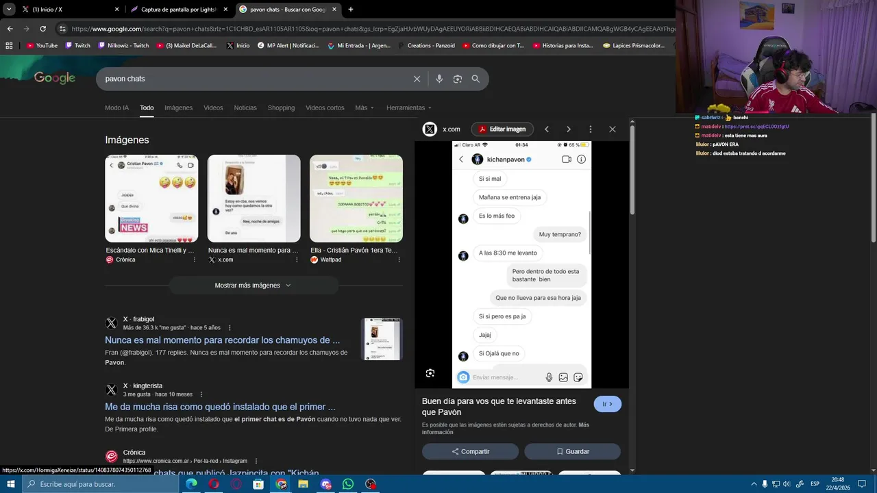This screenshot has width=877, height=493.
Task: Open the preview panel's three-dot options
Action: pos(591,129)
